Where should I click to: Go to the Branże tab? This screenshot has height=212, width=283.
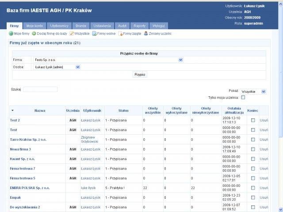(81, 26)
